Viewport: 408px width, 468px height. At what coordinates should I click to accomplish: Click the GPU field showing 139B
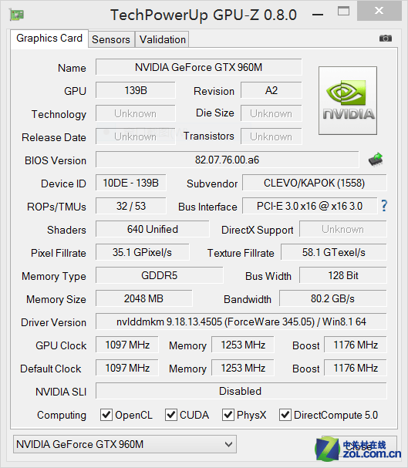[x=136, y=90]
